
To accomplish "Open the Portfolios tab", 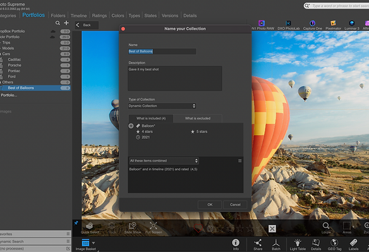I will point(33,15).
